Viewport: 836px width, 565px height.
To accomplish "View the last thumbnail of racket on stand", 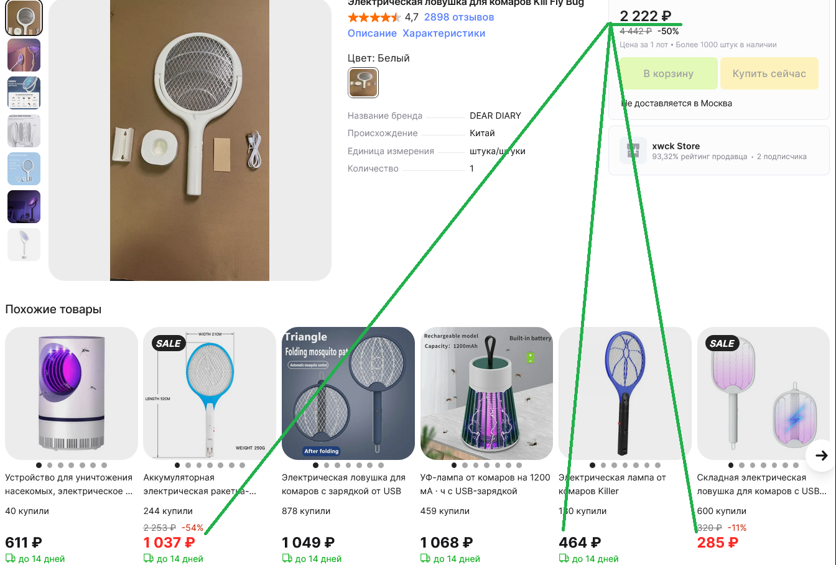I will [x=24, y=244].
